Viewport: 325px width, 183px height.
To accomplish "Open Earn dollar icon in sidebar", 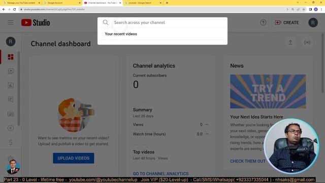I will coord(11,142).
